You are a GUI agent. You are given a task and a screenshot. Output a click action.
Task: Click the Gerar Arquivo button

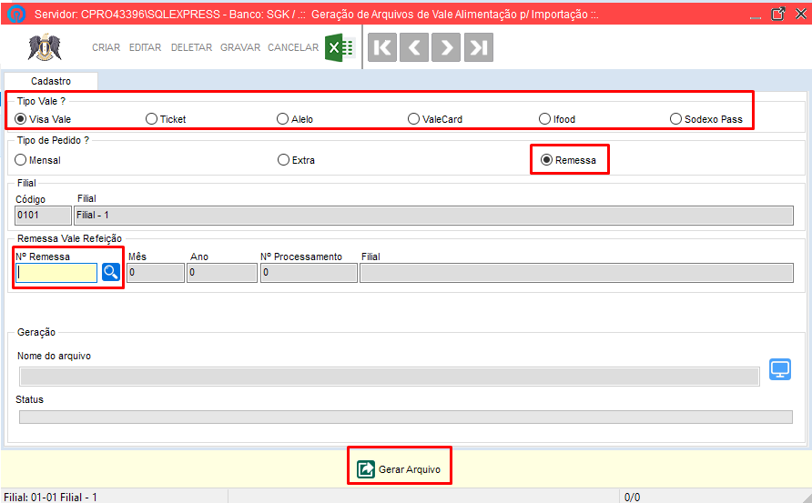click(x=400, y=468)
